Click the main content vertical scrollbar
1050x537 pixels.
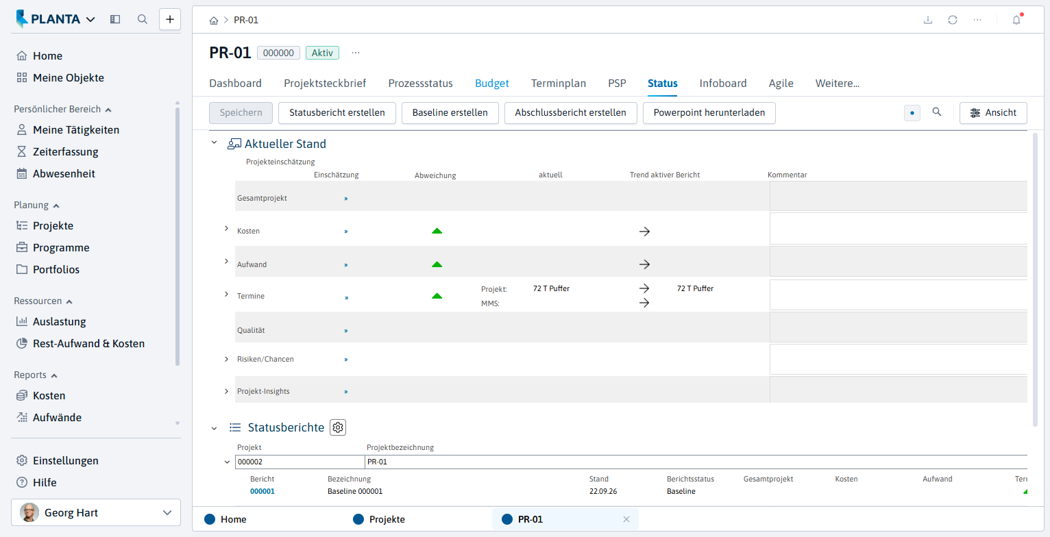click(1035, 279)
